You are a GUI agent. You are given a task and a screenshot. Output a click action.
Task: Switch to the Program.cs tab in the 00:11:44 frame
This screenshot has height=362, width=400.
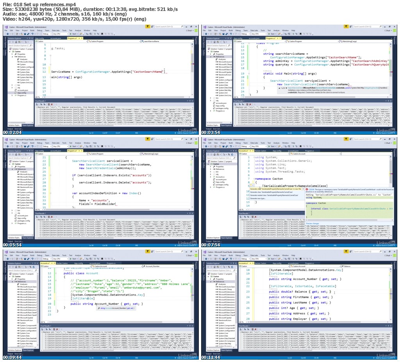(x=309, y=263)
